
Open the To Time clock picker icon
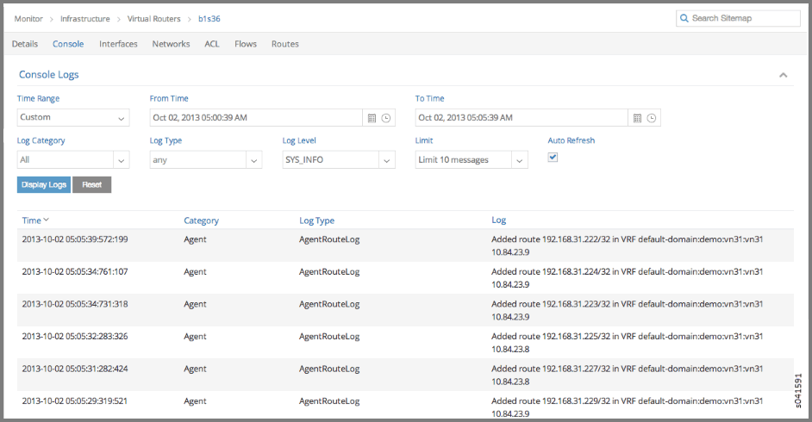pyautogui.click(x=652, y=118)
